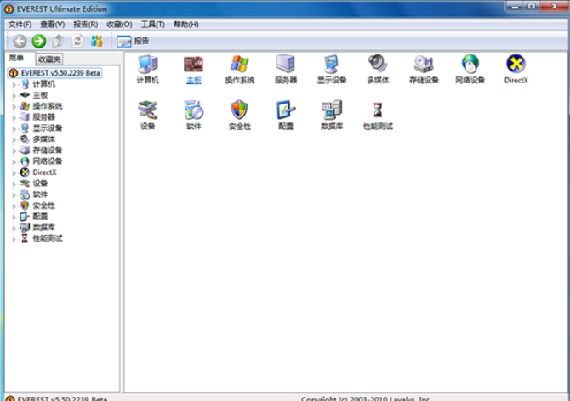The width and height of the screenshot is (570, 401).
Task: Open the 查看(V) menu
Action: coord(53,25)
